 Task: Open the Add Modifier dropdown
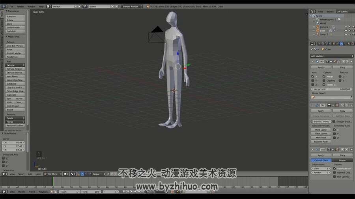[x=332, y=56]
